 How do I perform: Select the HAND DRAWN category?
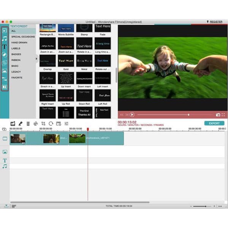point(19,43)
